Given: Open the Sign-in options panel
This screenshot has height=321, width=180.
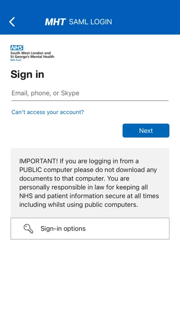Looking at the screenshot, I should (x=90, y=228).
